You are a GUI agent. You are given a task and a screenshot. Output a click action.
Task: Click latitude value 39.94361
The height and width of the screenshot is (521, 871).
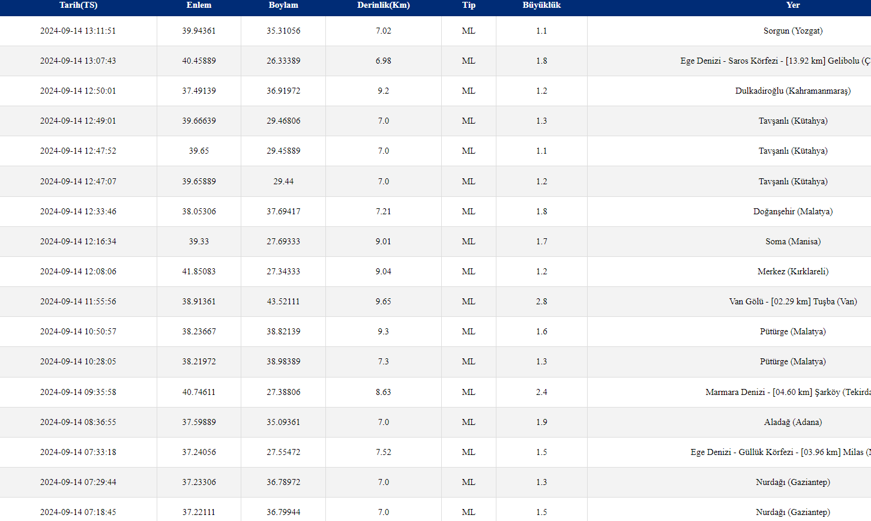(x=199, y=31)
